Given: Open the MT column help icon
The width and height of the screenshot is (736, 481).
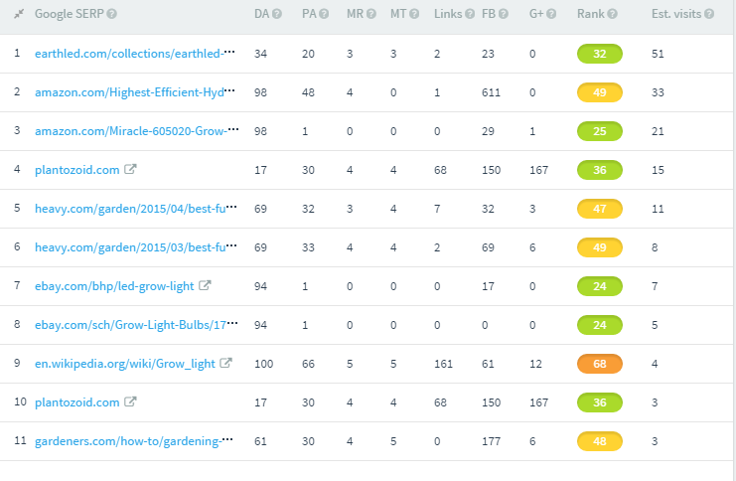Looking at the screenshot, I should [414, 14].
